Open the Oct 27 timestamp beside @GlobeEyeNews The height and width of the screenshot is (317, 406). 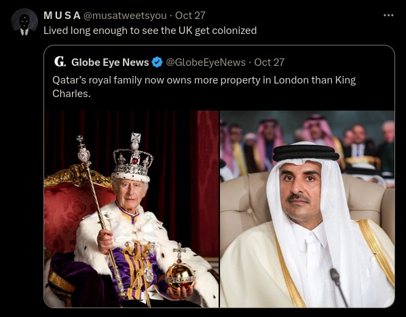pyautogui.click(x=270, y=62)
